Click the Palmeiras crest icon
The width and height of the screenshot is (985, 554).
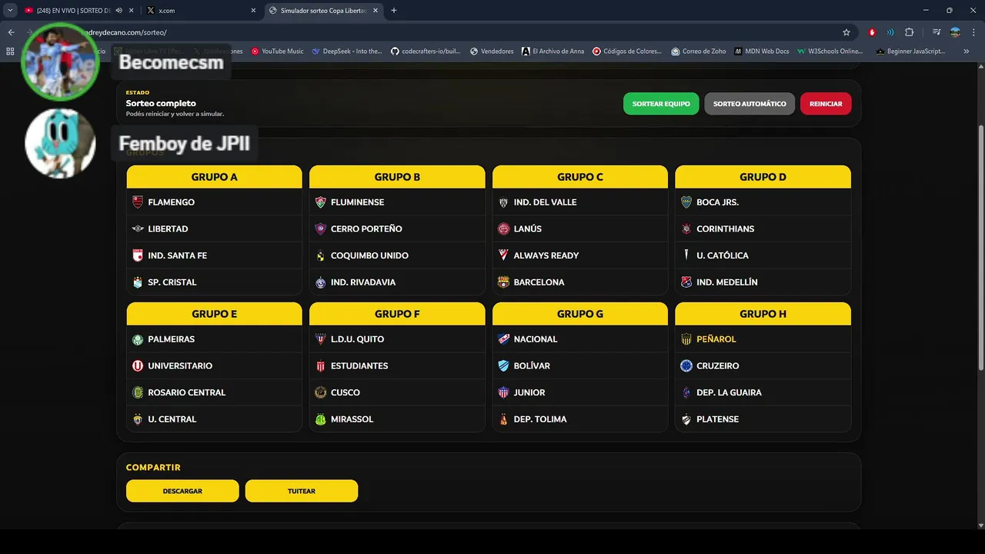[x=138, y=339]
